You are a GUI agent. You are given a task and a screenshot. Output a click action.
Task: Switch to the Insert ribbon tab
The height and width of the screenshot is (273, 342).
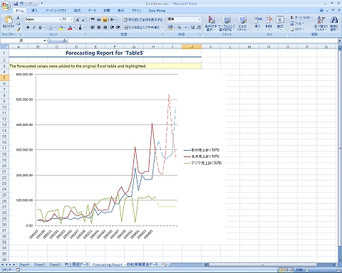pyautogui.click(x=34, y=11)
